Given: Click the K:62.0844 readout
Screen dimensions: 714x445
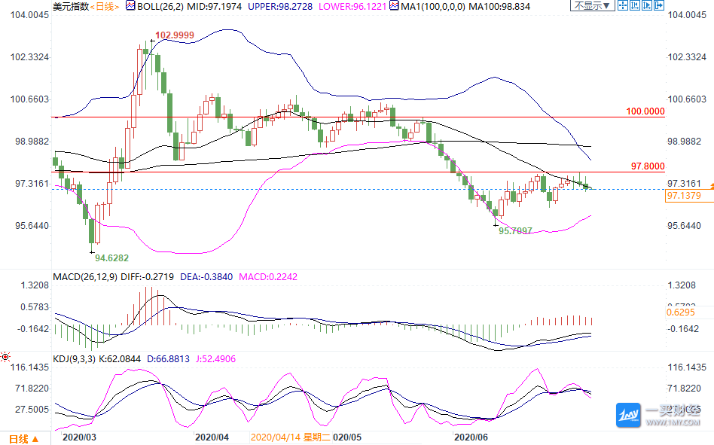Looking at the screenshot, I should click(120, 359).
